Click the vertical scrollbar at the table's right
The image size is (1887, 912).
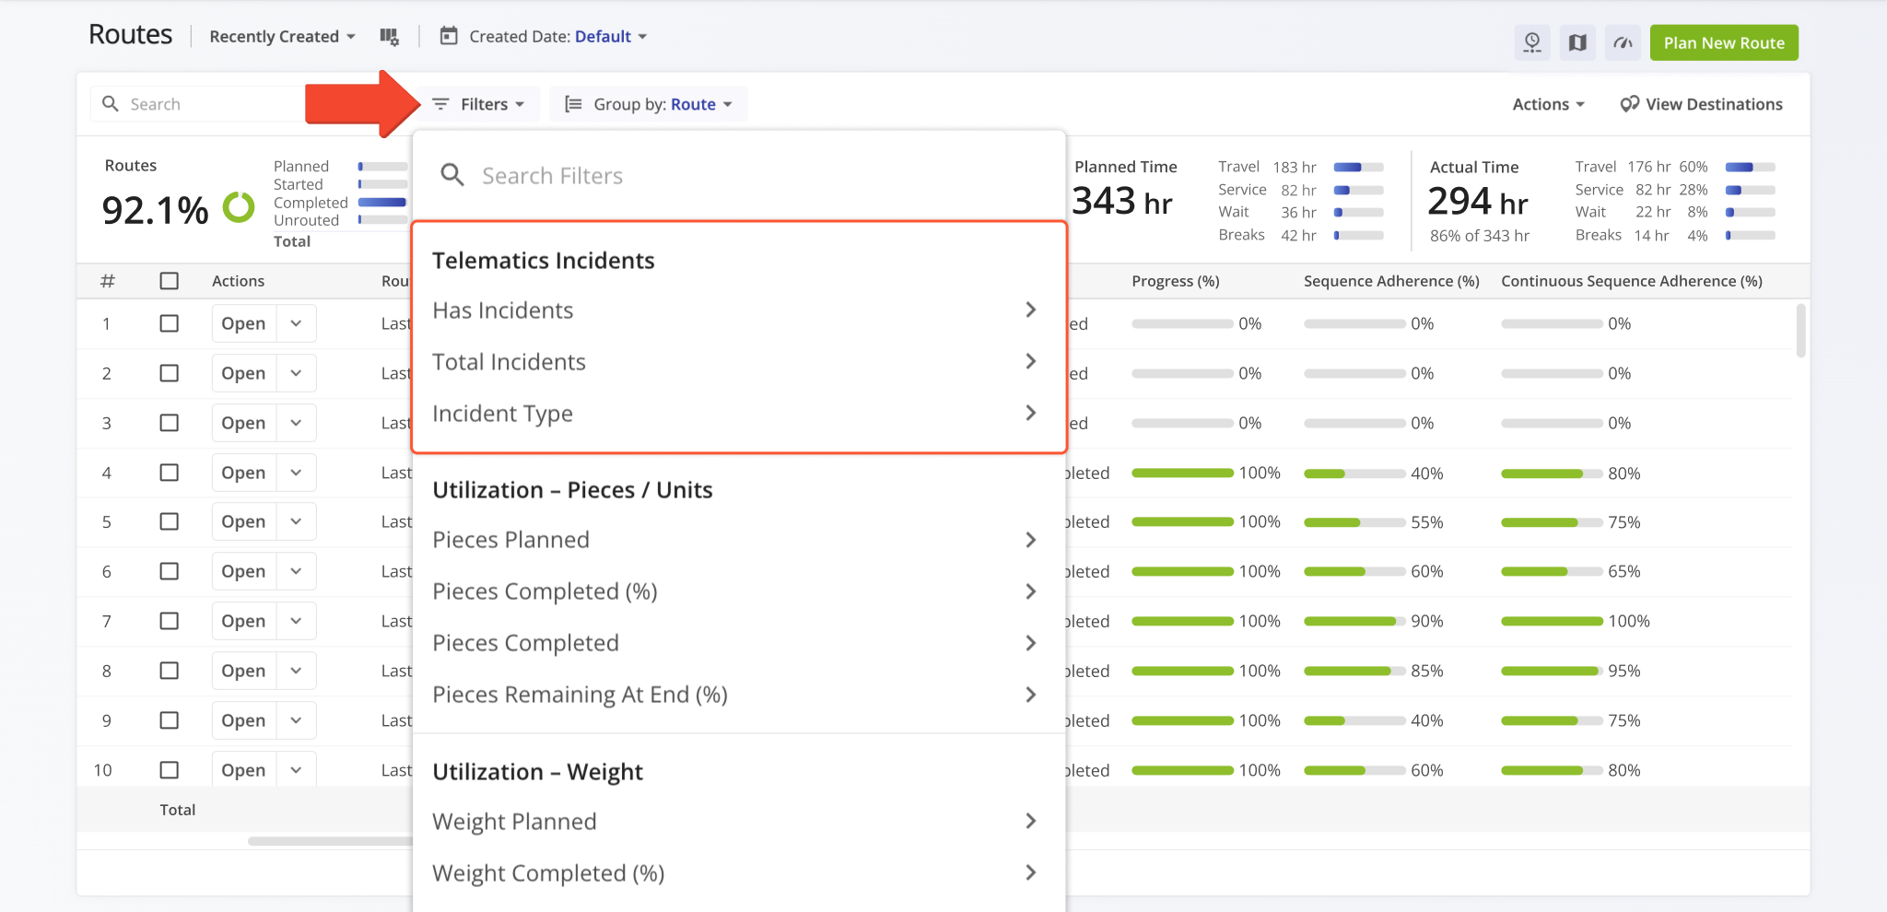point(1800,331)
